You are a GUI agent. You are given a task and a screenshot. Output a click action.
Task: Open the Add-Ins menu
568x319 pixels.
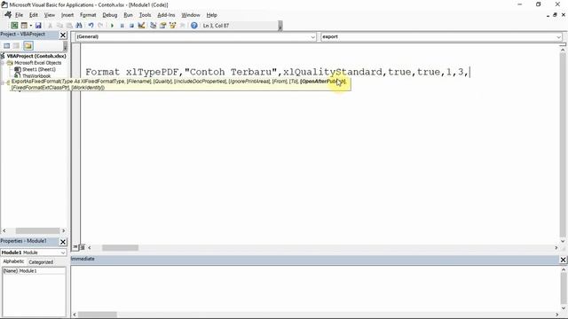tap(166, 15)
